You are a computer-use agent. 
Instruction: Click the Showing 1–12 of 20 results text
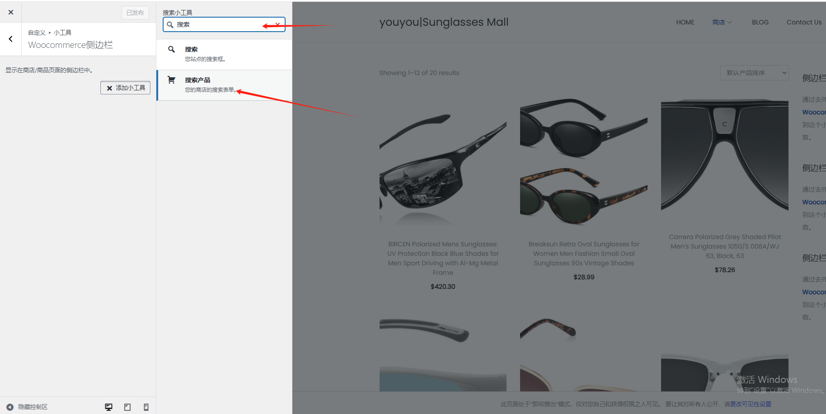click(419, 73)
